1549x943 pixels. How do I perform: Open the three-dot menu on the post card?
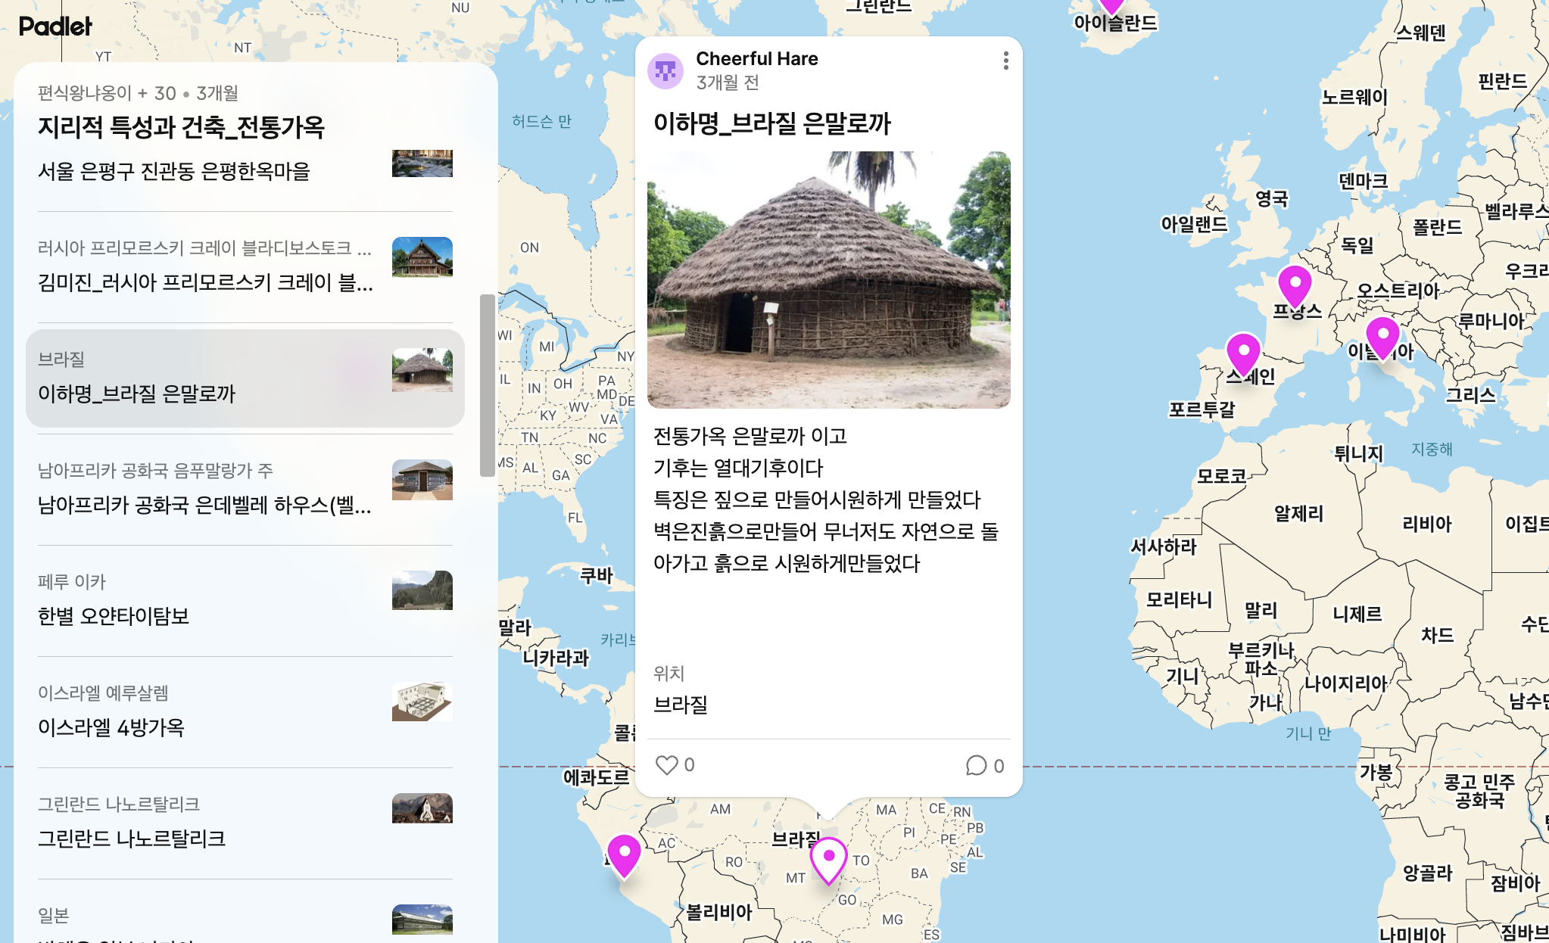point(1005,61)
